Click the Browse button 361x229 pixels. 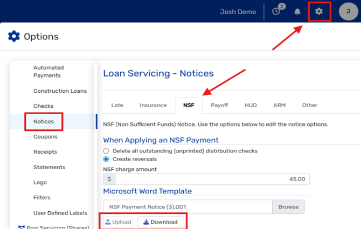tap(288, 206)
